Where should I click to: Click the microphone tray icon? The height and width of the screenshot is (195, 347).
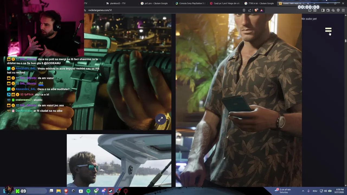coord(309,191)
